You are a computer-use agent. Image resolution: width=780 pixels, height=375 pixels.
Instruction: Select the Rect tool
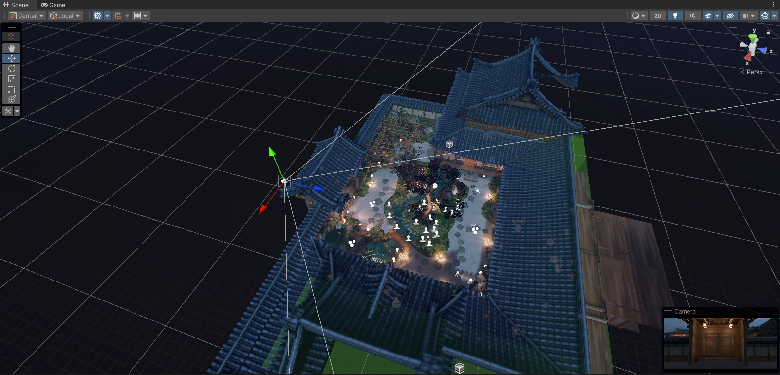pos(12,89)
